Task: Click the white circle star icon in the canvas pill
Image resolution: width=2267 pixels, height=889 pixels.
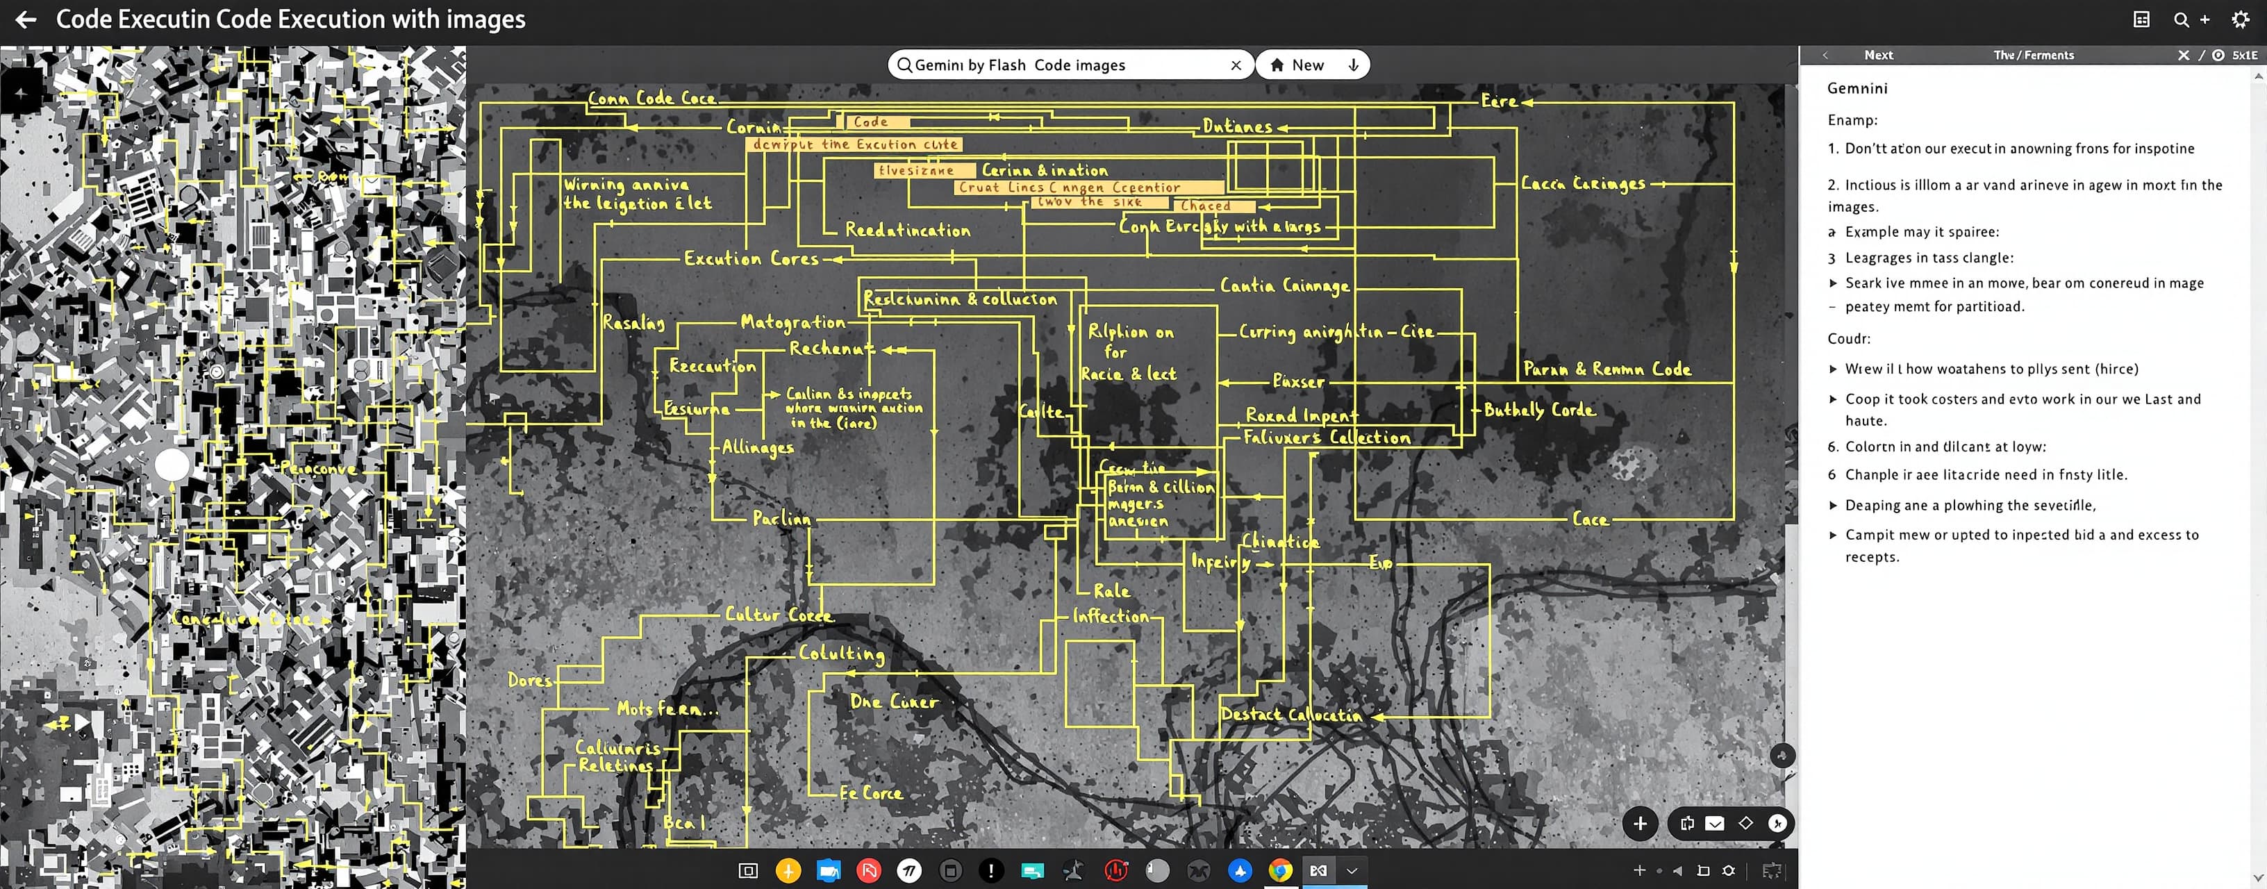Action: click(x=1777, y=824)
